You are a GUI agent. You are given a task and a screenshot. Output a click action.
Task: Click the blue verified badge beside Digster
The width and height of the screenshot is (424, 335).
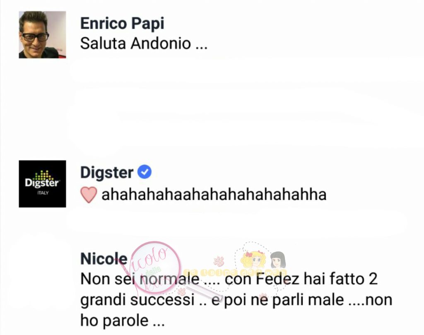[x=145, y=172]
